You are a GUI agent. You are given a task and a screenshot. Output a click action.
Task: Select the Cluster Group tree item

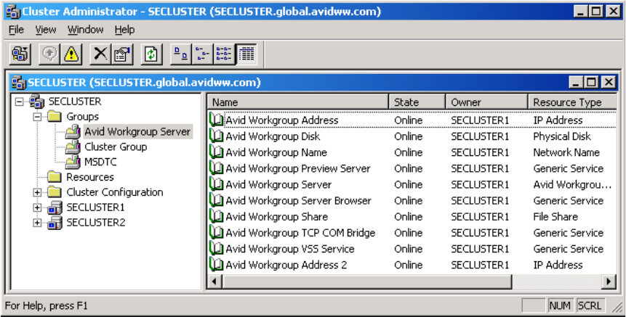pyautogui.click(x=116, y=147)
